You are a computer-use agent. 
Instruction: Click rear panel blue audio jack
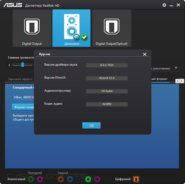point(70,179)
